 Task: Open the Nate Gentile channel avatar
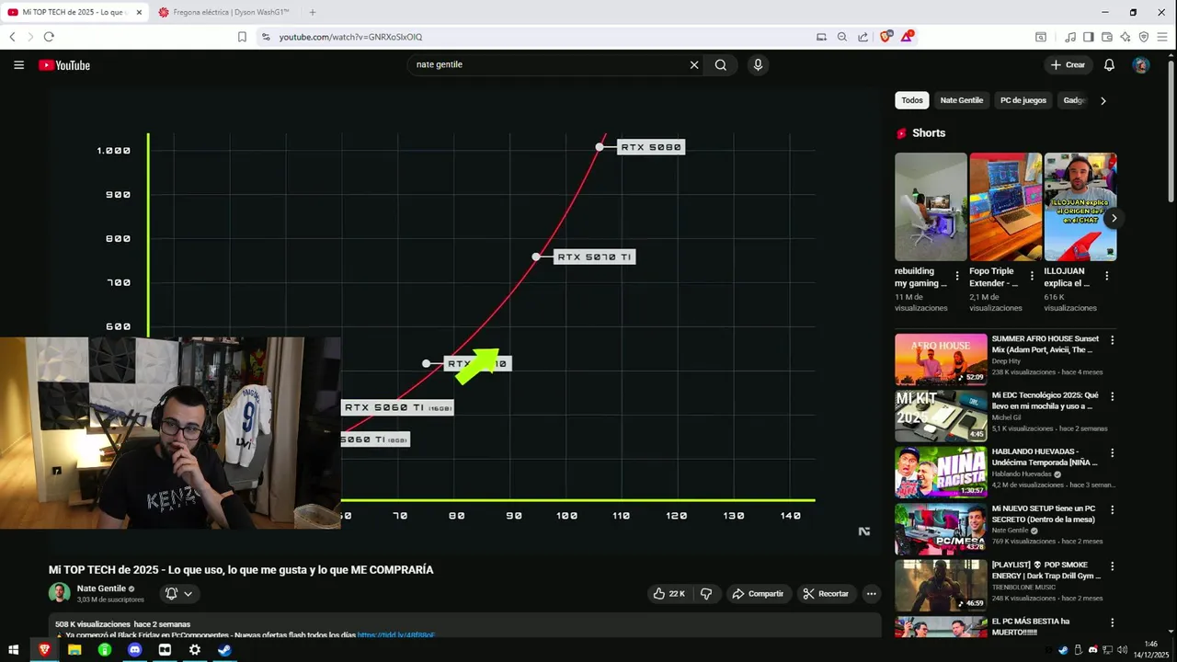(60, 593)
